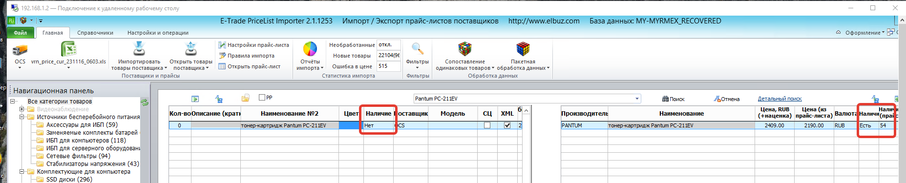Click the Новые товары value field
Image resolution: width=906 pixels, height=183 pixels.
coord(389,56)
